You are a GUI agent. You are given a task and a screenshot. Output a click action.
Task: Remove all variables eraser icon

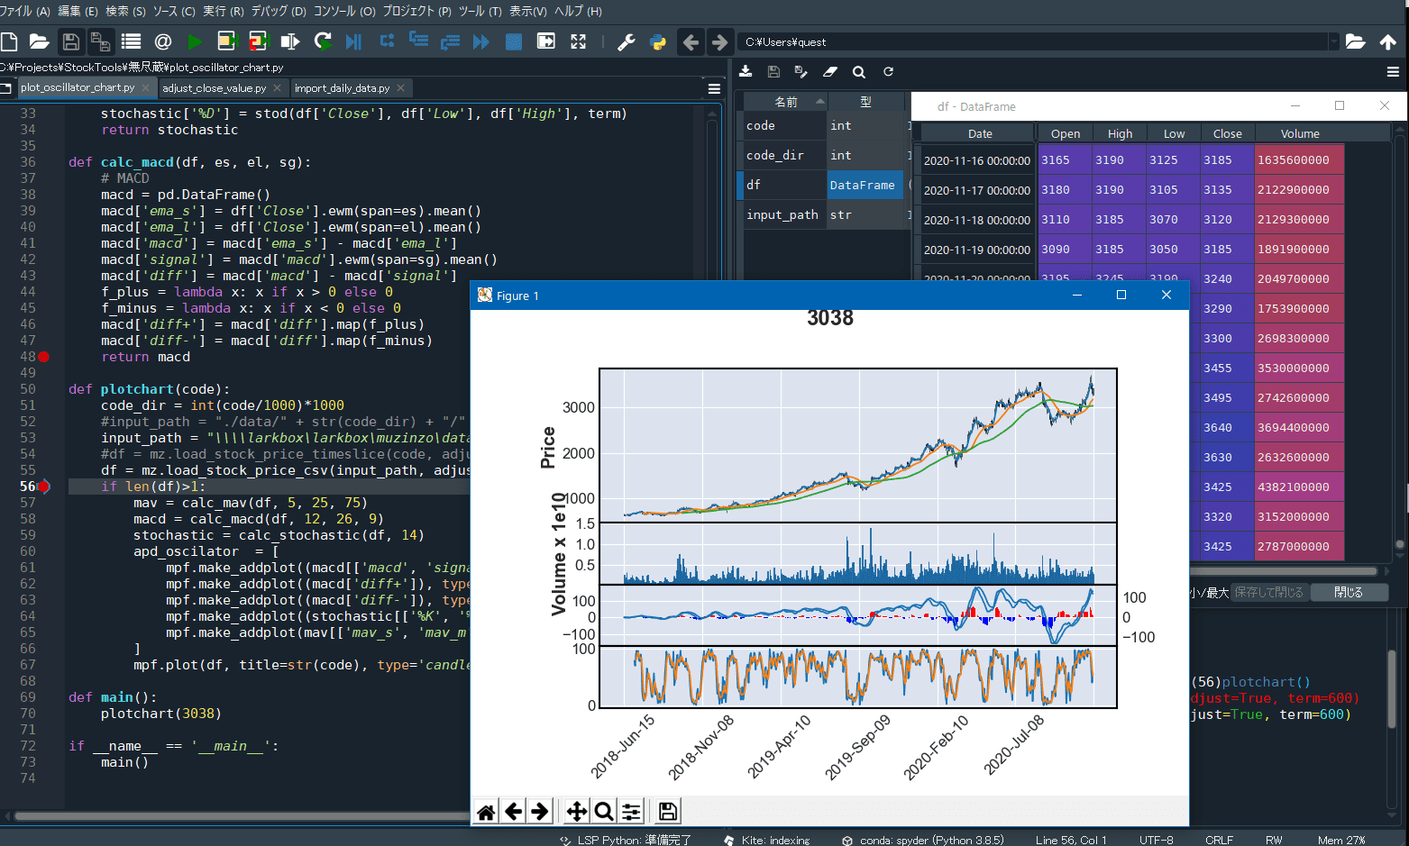pyautogui.click(x=830, y=71)
